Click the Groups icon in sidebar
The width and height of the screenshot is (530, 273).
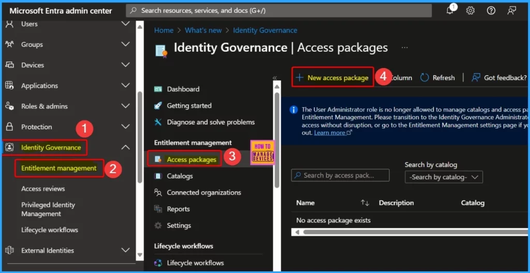(9, 44)
